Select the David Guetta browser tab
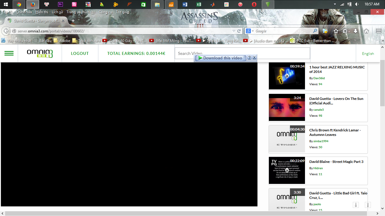Viewport: 385px width, 216px height. 36,21
